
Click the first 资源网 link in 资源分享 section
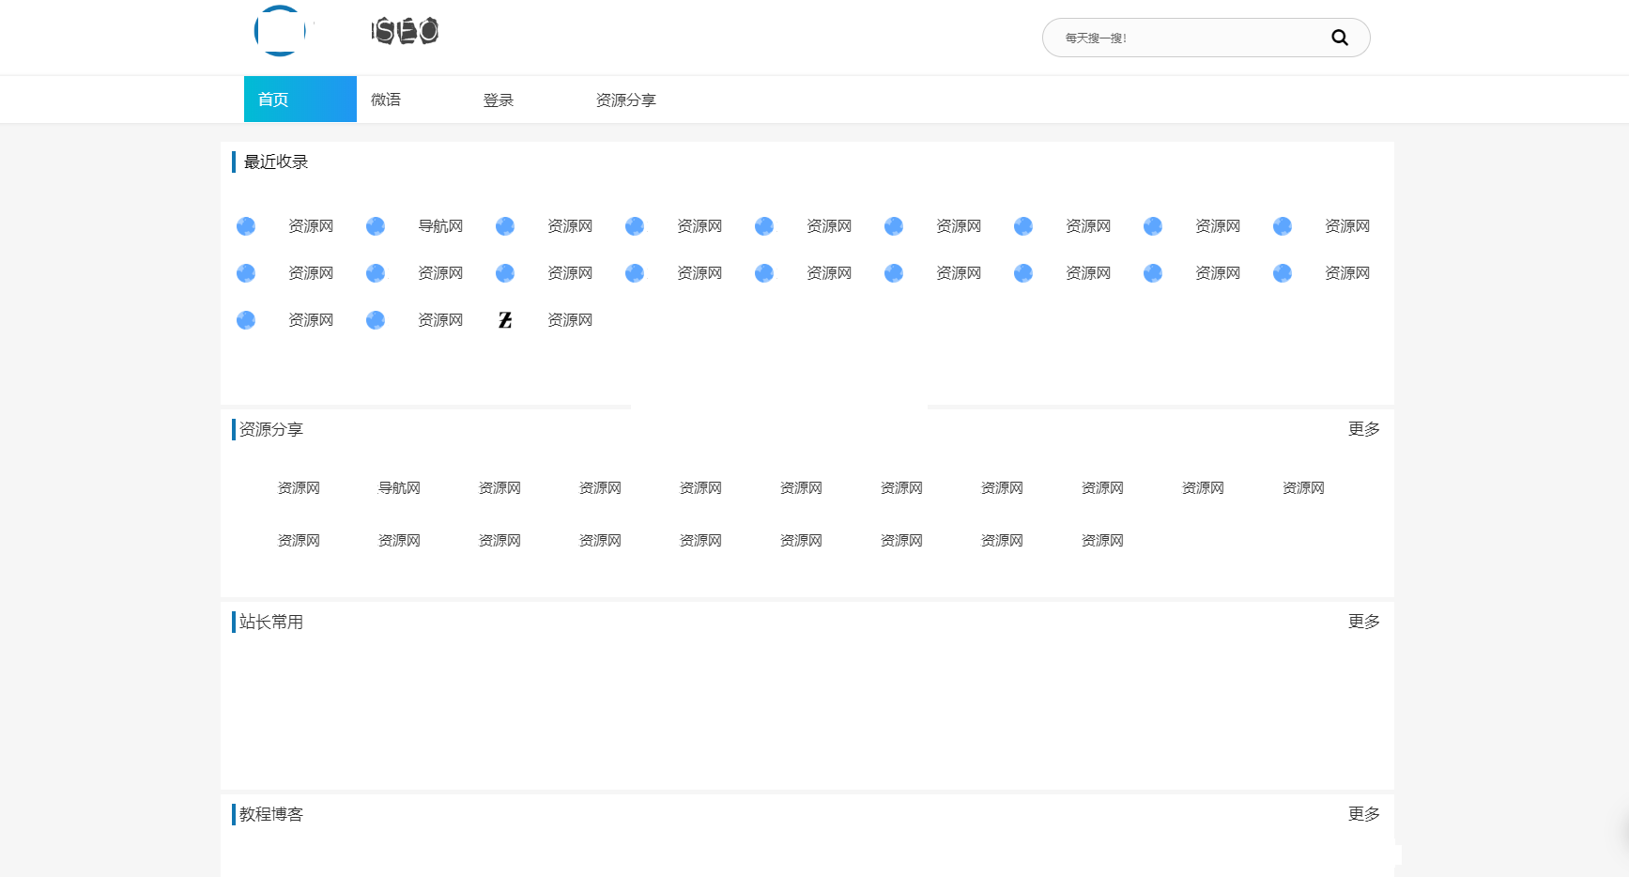coord(298,487)
